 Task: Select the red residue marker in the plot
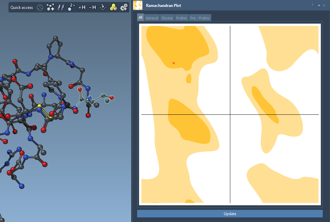(174, 63)
